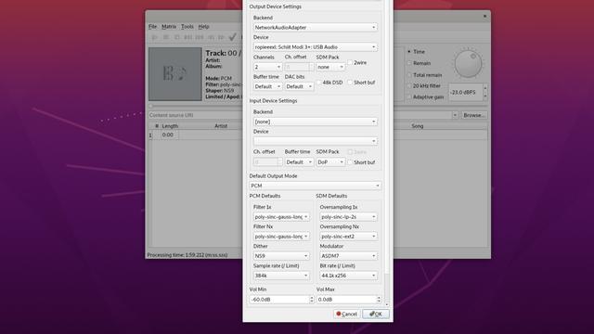The image size is (594, 334).
Task: Click the album cover art thumbnail
Action: (175, 74)
